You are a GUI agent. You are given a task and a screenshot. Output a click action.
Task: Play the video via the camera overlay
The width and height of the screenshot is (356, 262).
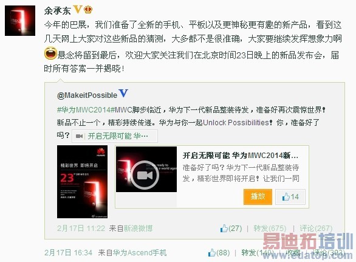coord(145,175)
